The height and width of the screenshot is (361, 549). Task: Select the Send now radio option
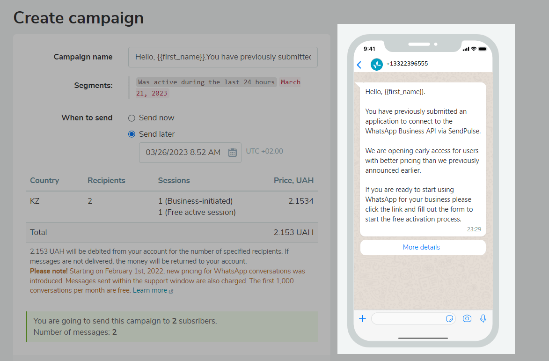[x=132, y=118]
